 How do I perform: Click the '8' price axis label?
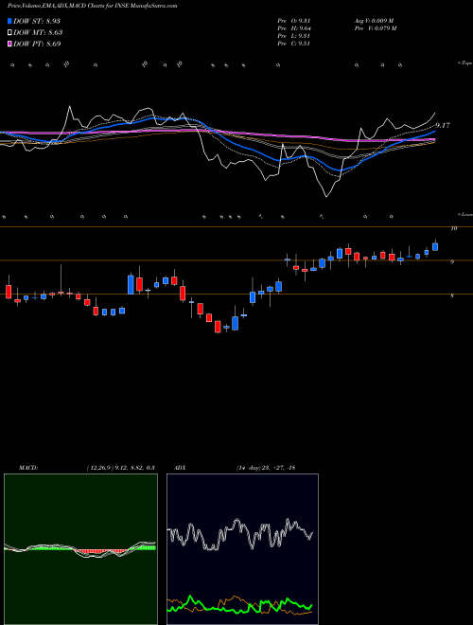pyautogui.click(x=452, y=295)
